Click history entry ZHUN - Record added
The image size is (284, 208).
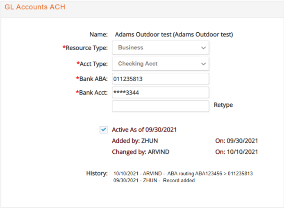pos(154,180)
